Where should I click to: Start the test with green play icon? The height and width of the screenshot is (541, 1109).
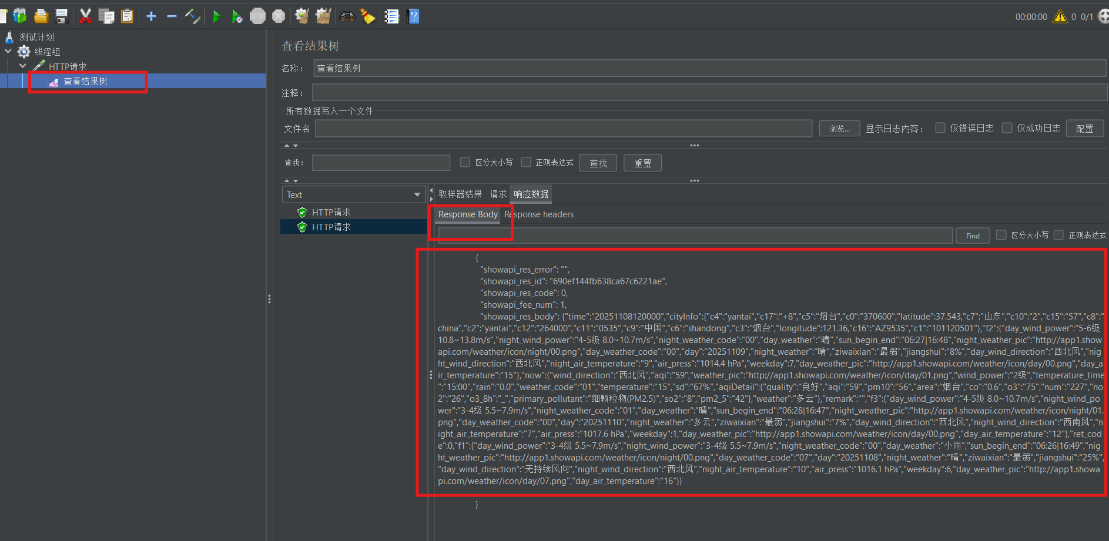pyautogui.click(x=216, y=16)
